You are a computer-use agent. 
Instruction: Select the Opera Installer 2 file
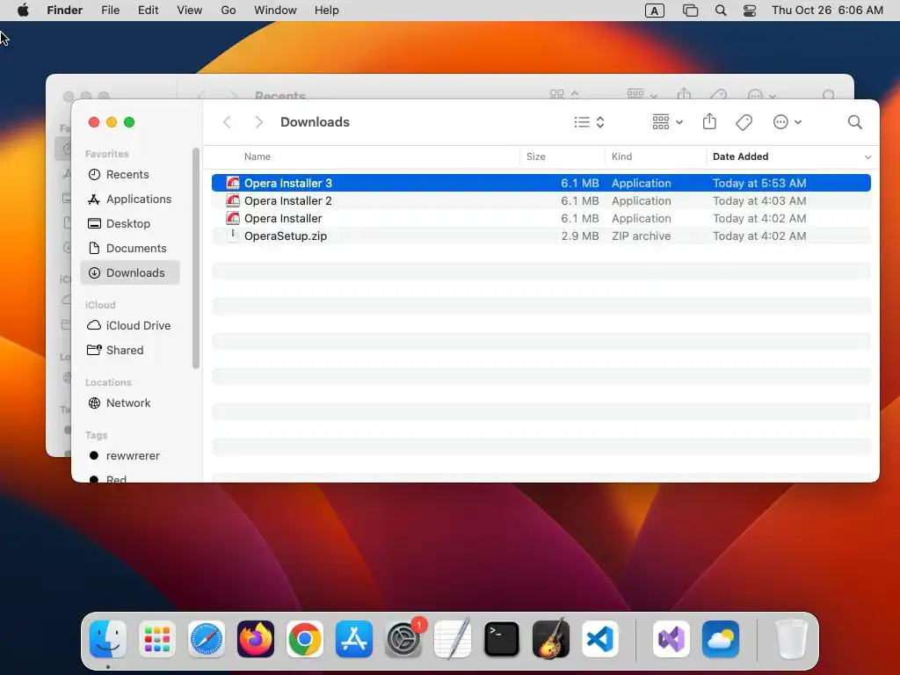pyautogui.click(x=541, y=201)
